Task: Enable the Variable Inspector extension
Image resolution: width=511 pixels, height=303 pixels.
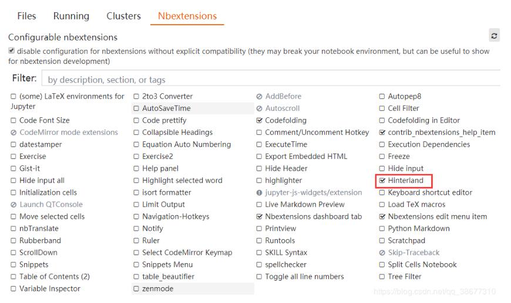Action: (14, 288)
